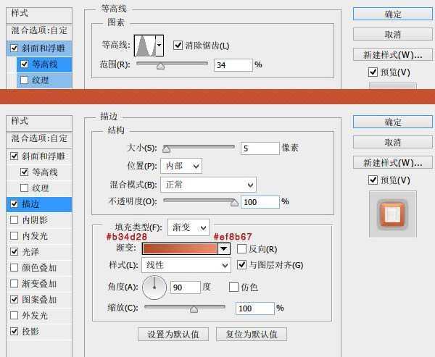Toggle the 消除锯齿 anti-alias checkbox
Screen dimensions: 435x357
tap(178, 46)
